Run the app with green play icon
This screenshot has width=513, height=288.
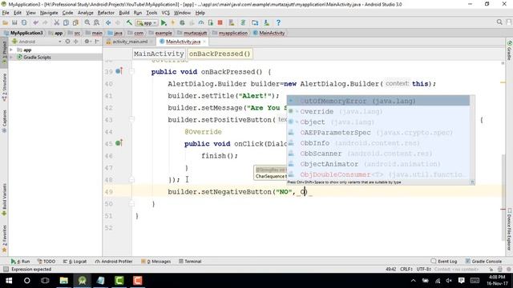[164, 22]
